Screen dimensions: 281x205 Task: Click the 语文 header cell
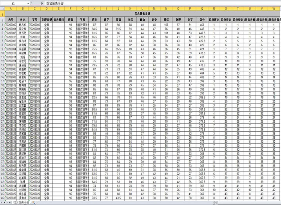(x=94, y=19)
